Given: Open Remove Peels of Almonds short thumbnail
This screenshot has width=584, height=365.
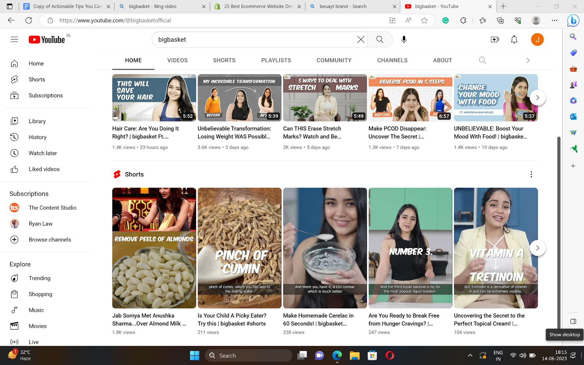Looking at the screenshot, I should click(154, 248).
